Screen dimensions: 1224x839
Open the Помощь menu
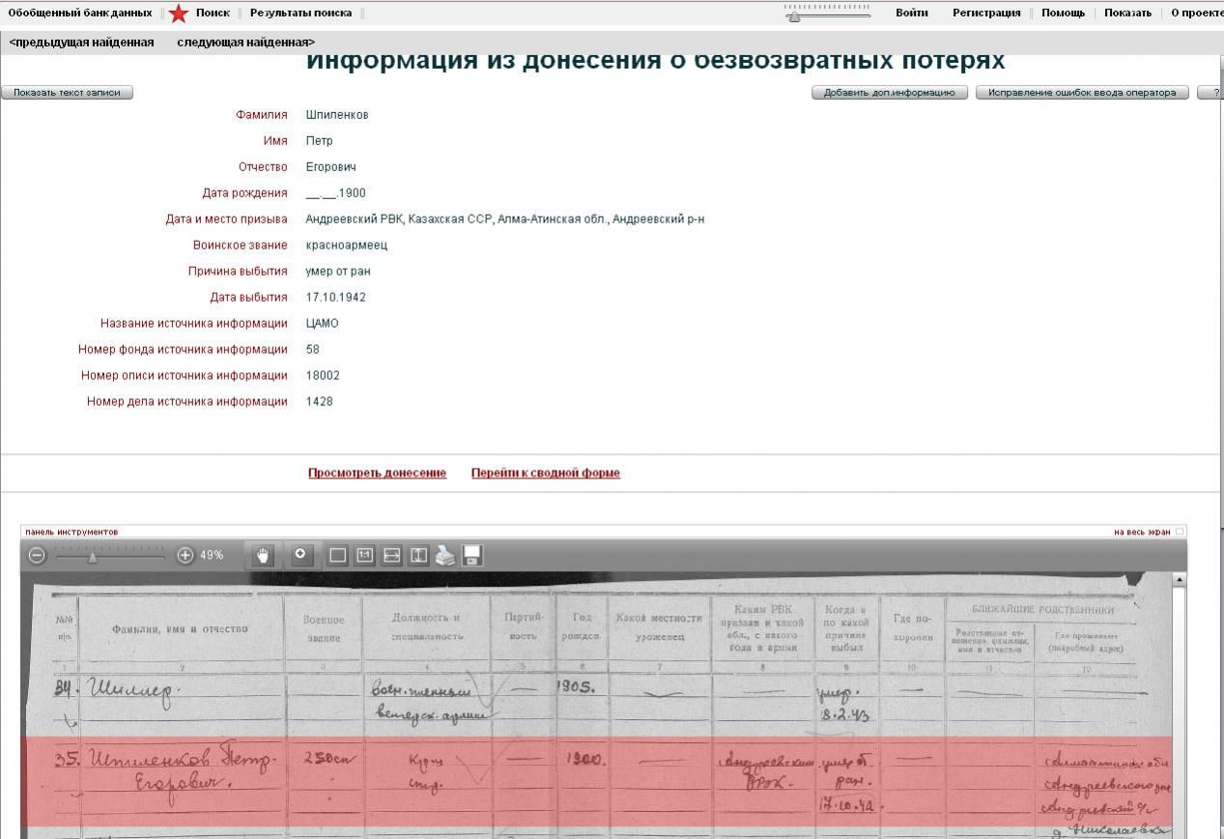(x=1063, y=14)
